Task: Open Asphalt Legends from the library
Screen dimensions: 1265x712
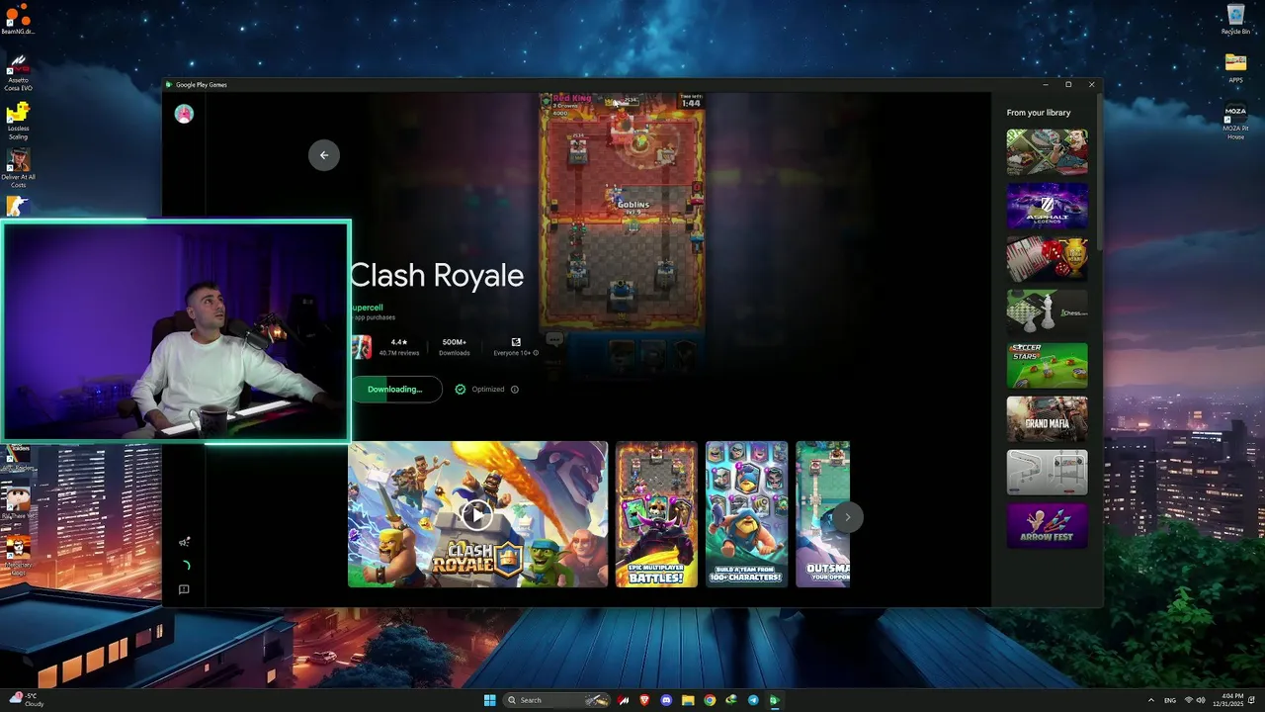Action: click(x=1047, y=206)
